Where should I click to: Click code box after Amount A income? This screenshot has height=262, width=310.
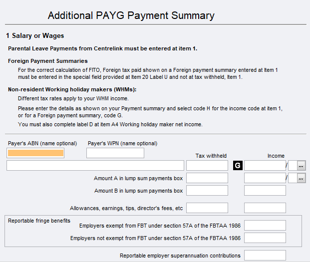click(x=292, y=178)
